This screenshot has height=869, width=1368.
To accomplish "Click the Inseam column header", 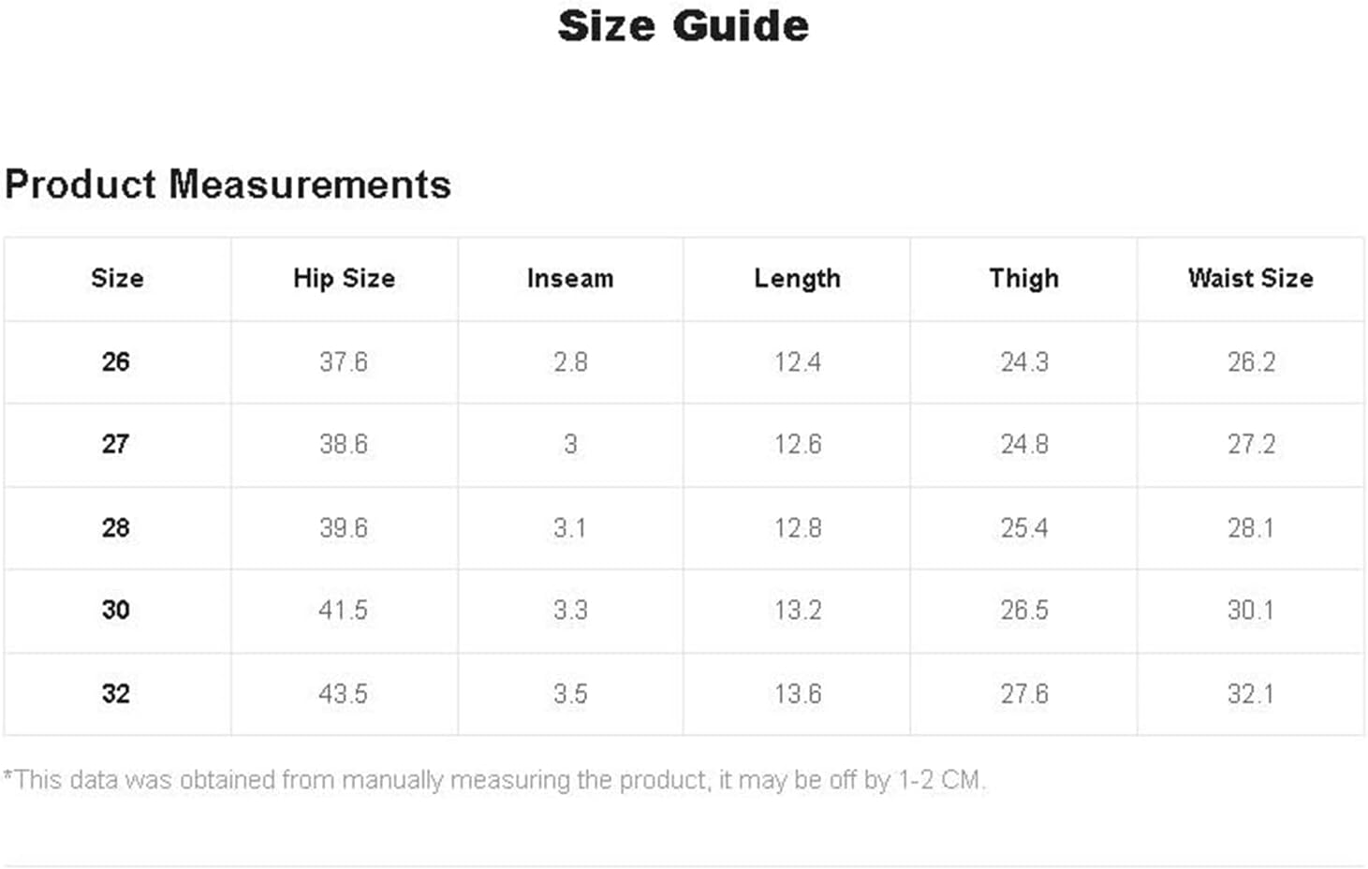I will tap(570, 278).
